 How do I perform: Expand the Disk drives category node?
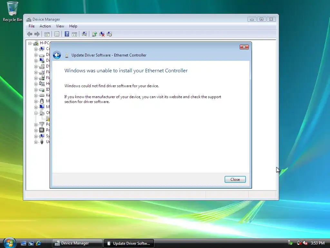coord(36,55)
